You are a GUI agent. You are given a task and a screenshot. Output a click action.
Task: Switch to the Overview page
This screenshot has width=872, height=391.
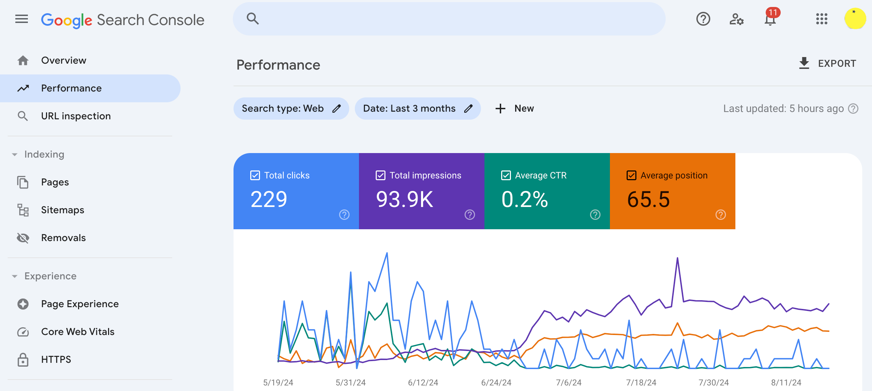(64, 60)
